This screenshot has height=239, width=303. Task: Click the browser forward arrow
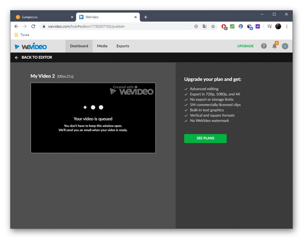click(x=25, y=26)
